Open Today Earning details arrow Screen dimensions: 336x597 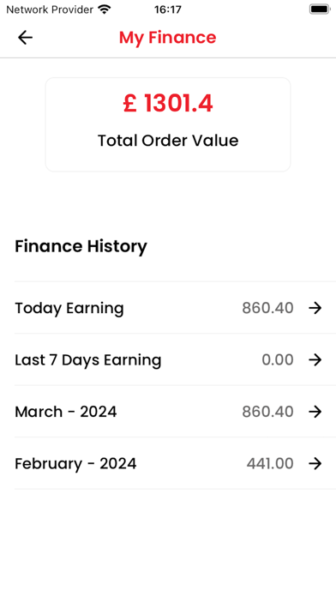click(x=315, y=308)
